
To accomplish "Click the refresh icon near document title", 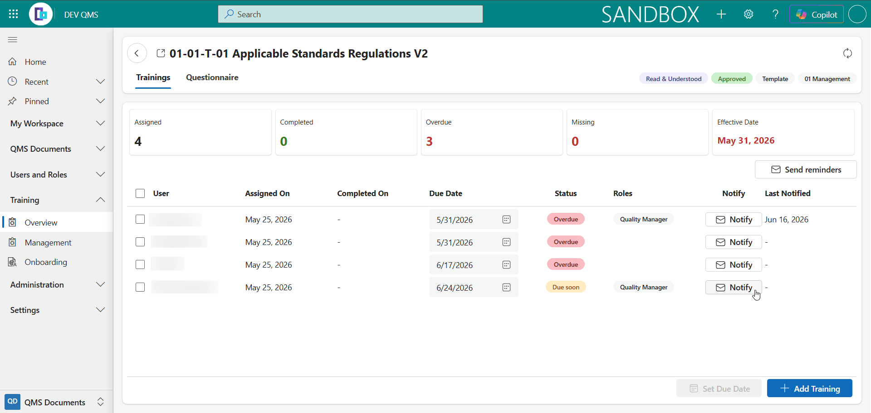I will [847, 53].
